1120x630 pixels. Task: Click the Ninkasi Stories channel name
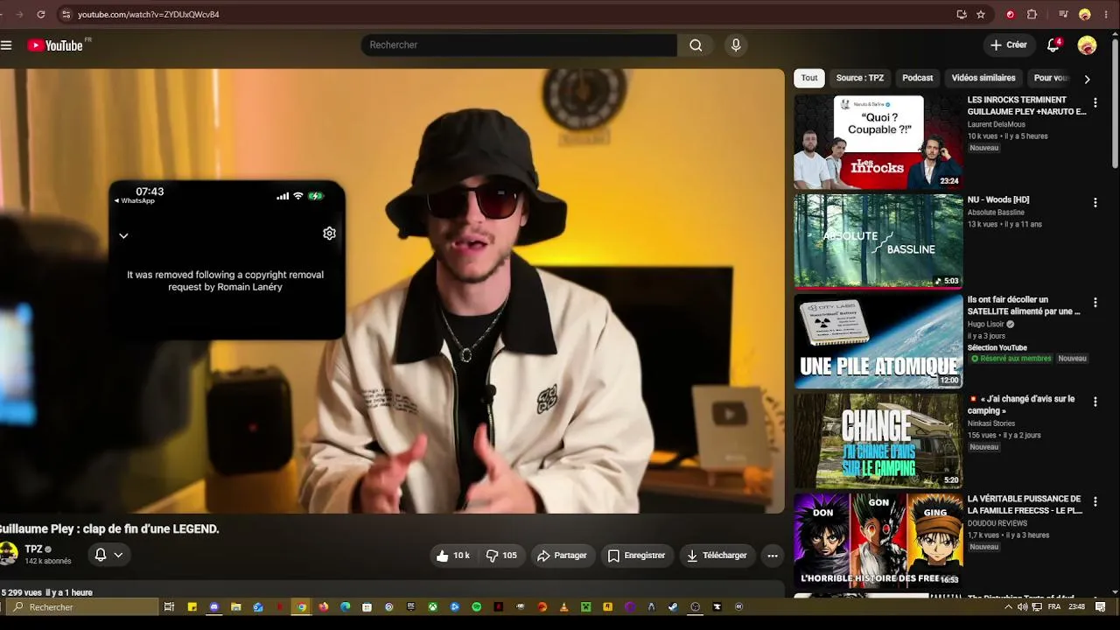click(x=991, y=423)
